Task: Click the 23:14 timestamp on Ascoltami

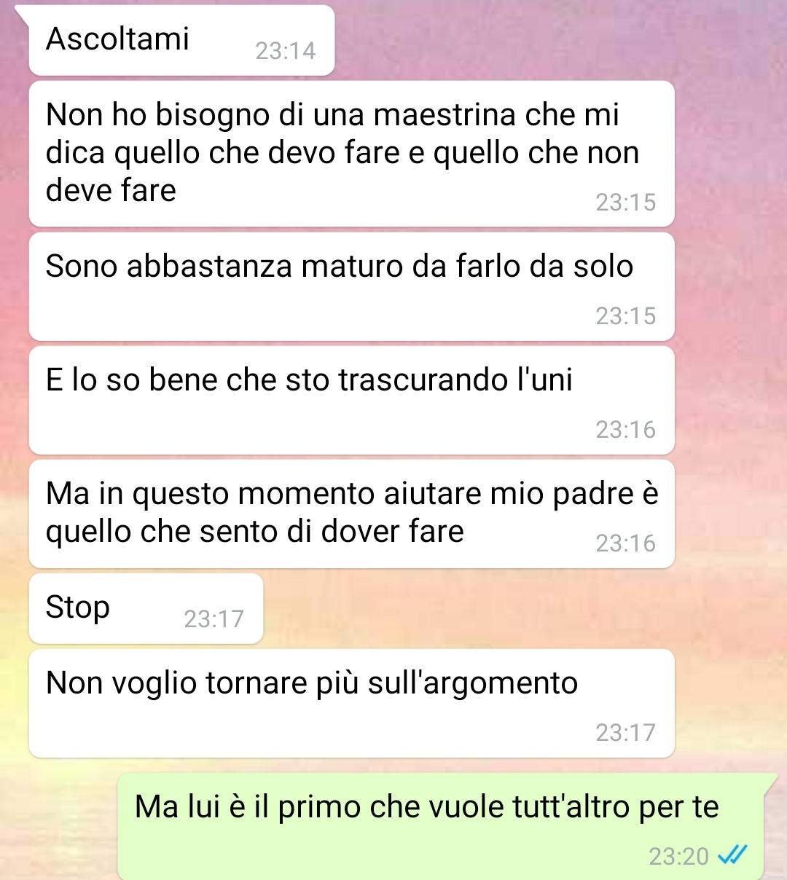Action: (x=285, y=51)
